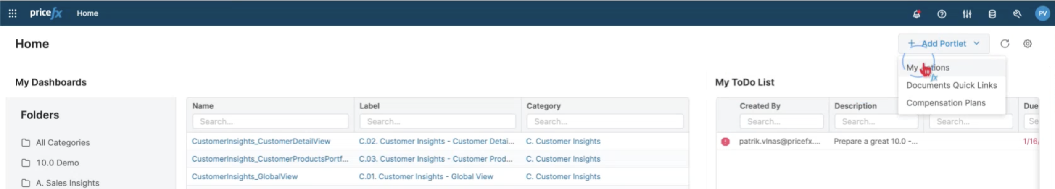Open the All Categories folder
The height and width of the screenshot is (189, 1055).
(x=63, y=143)
